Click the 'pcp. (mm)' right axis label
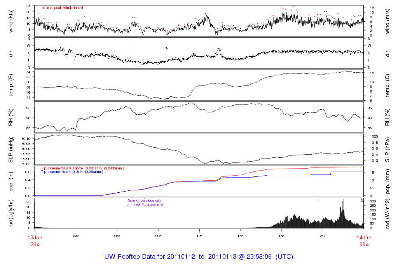The width and height of the screenshot is (398, 272). [388, 181]
